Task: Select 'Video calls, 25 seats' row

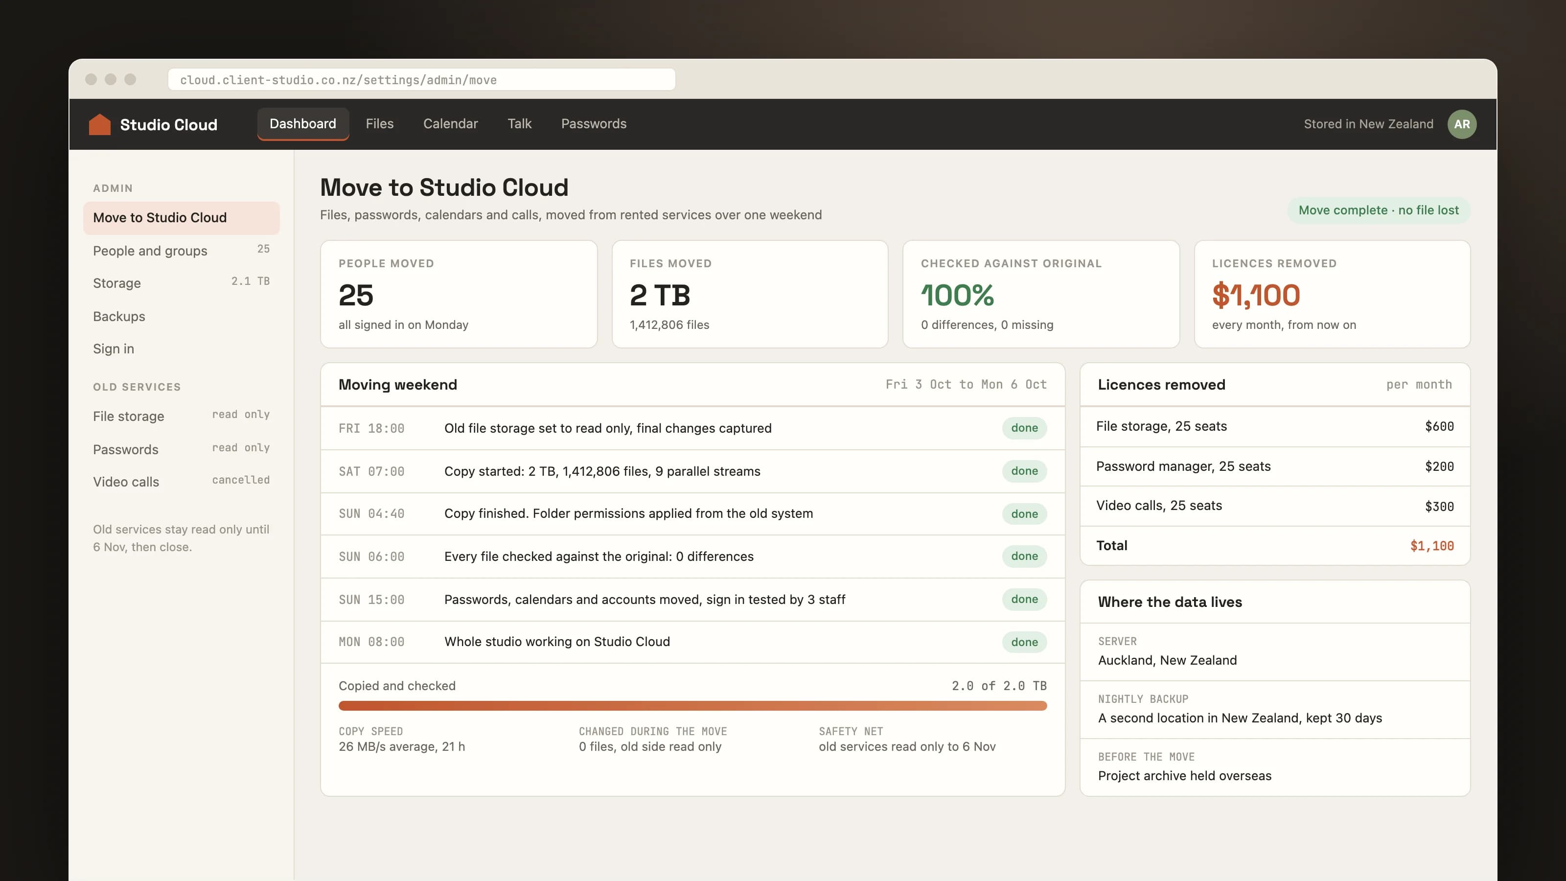Action: (x=1275, y=506)
